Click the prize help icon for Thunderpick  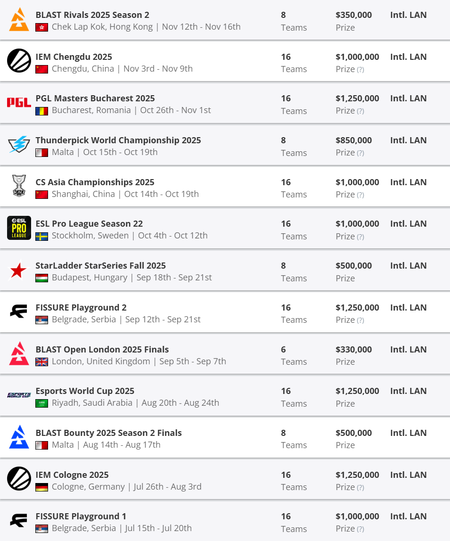360,153
